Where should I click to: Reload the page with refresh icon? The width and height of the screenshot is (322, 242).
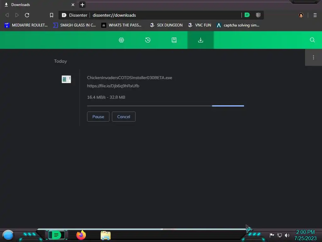[27, 15]
